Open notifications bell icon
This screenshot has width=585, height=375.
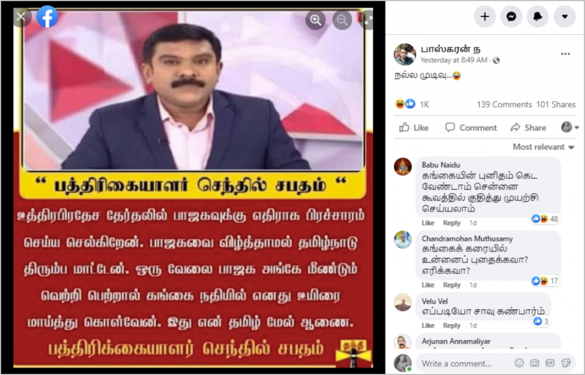click(538, 17)
